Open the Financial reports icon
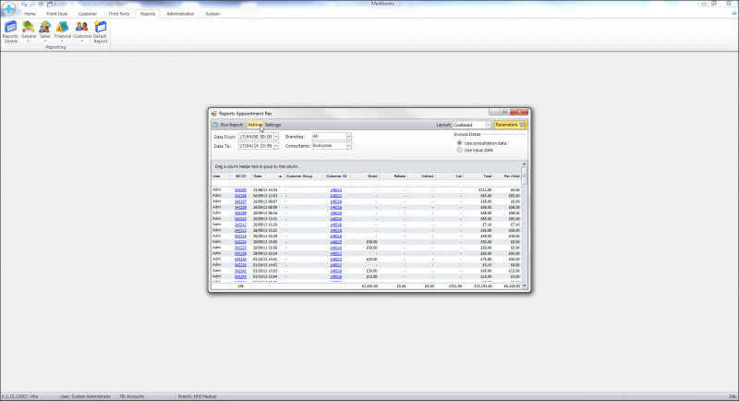This screenshot has width=739, height=401. [x=63, y=30]
